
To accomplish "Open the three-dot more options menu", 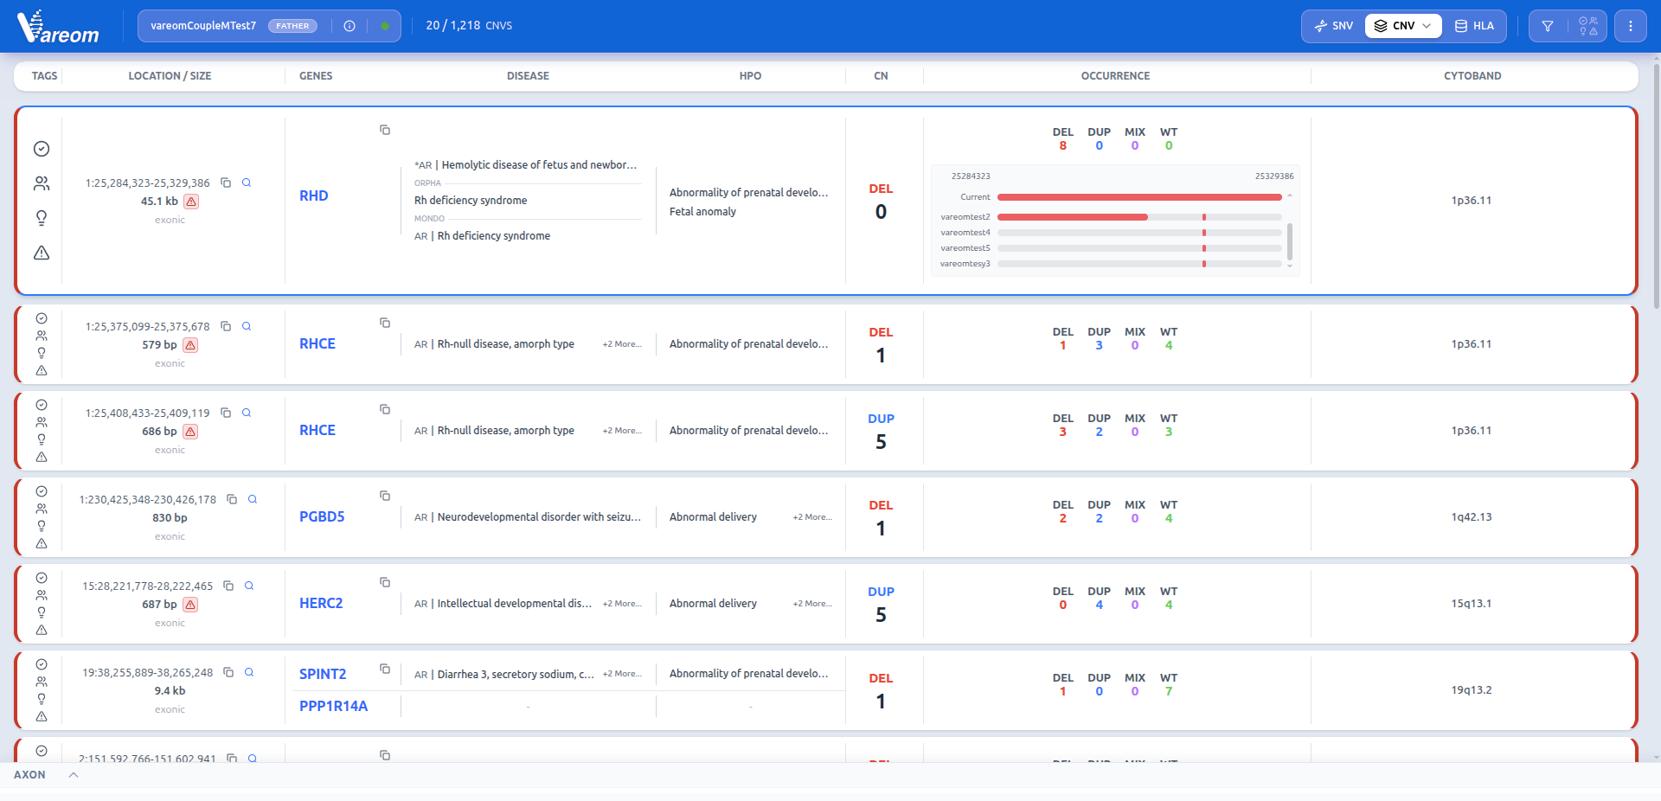I will pyautogui.click(x=1631, y=26).
